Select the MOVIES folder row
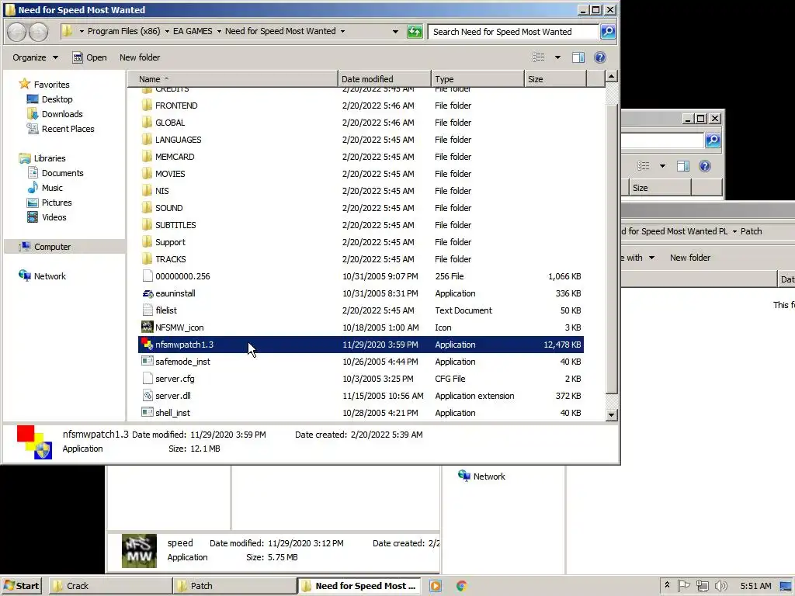795x596 pixels. pyautogui.click(x=361, y=174)
